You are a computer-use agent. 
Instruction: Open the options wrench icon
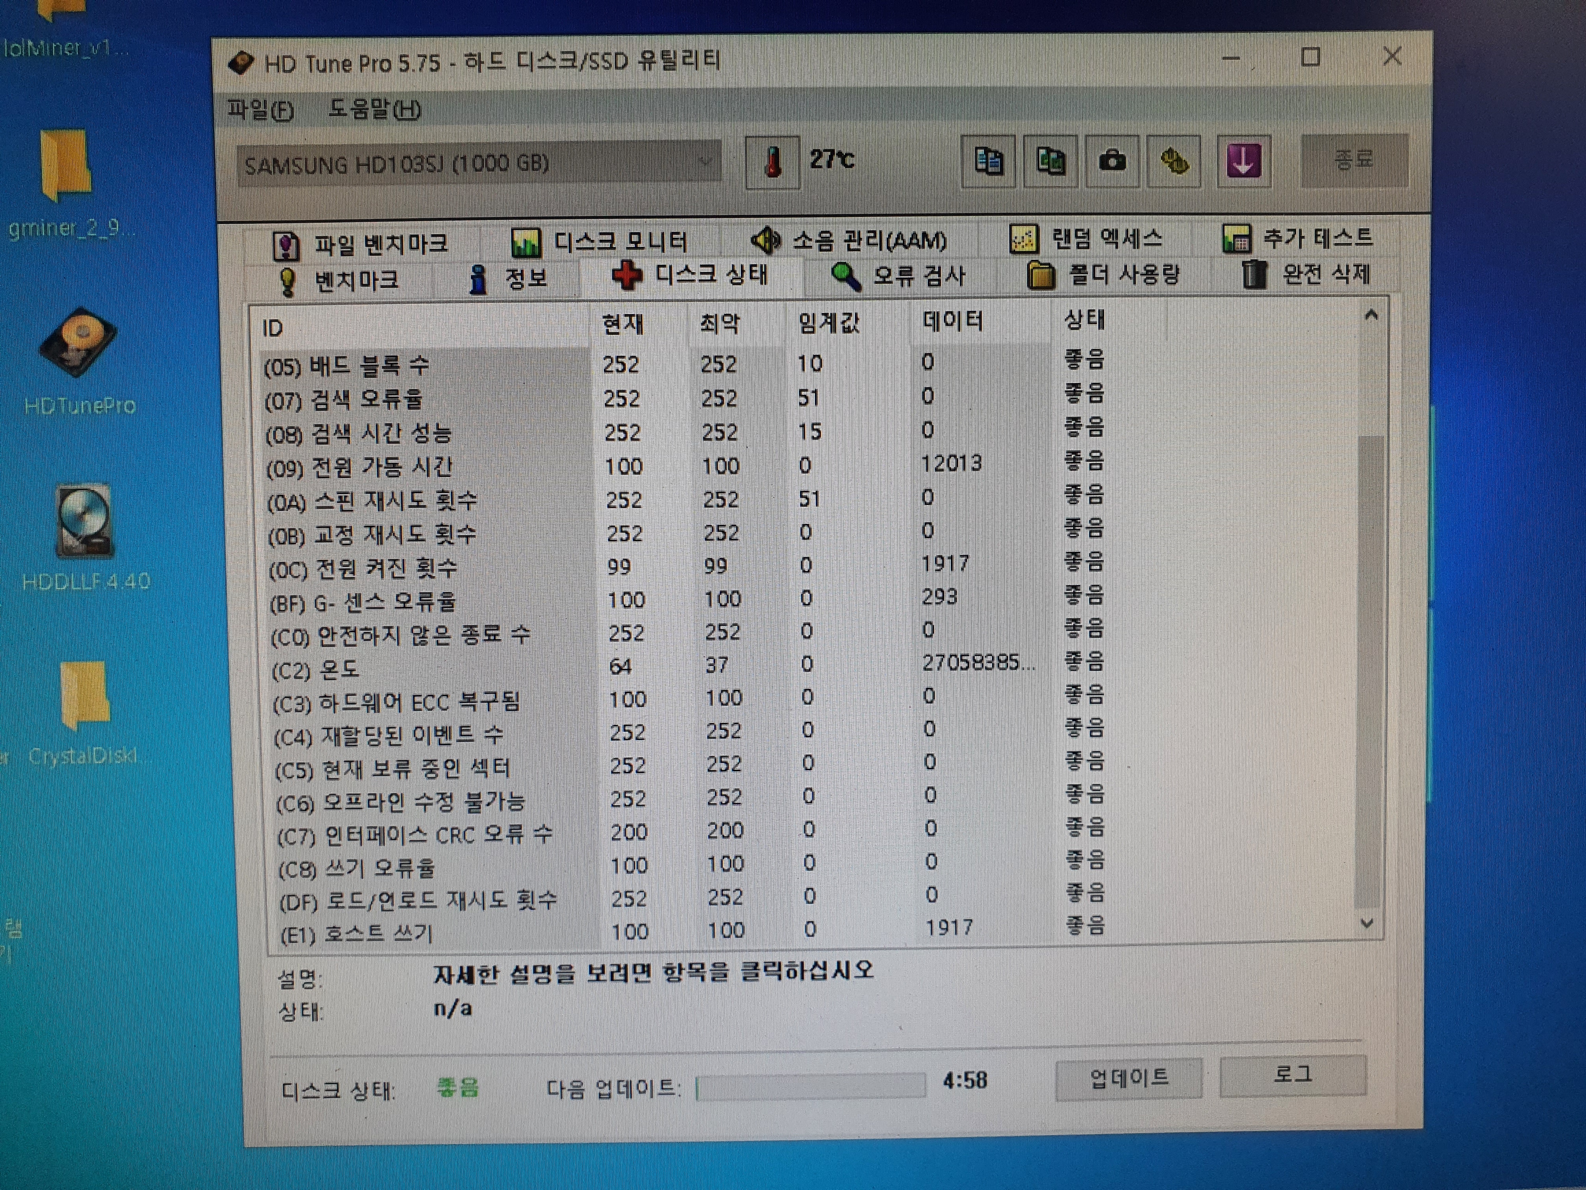point(1174,161)
